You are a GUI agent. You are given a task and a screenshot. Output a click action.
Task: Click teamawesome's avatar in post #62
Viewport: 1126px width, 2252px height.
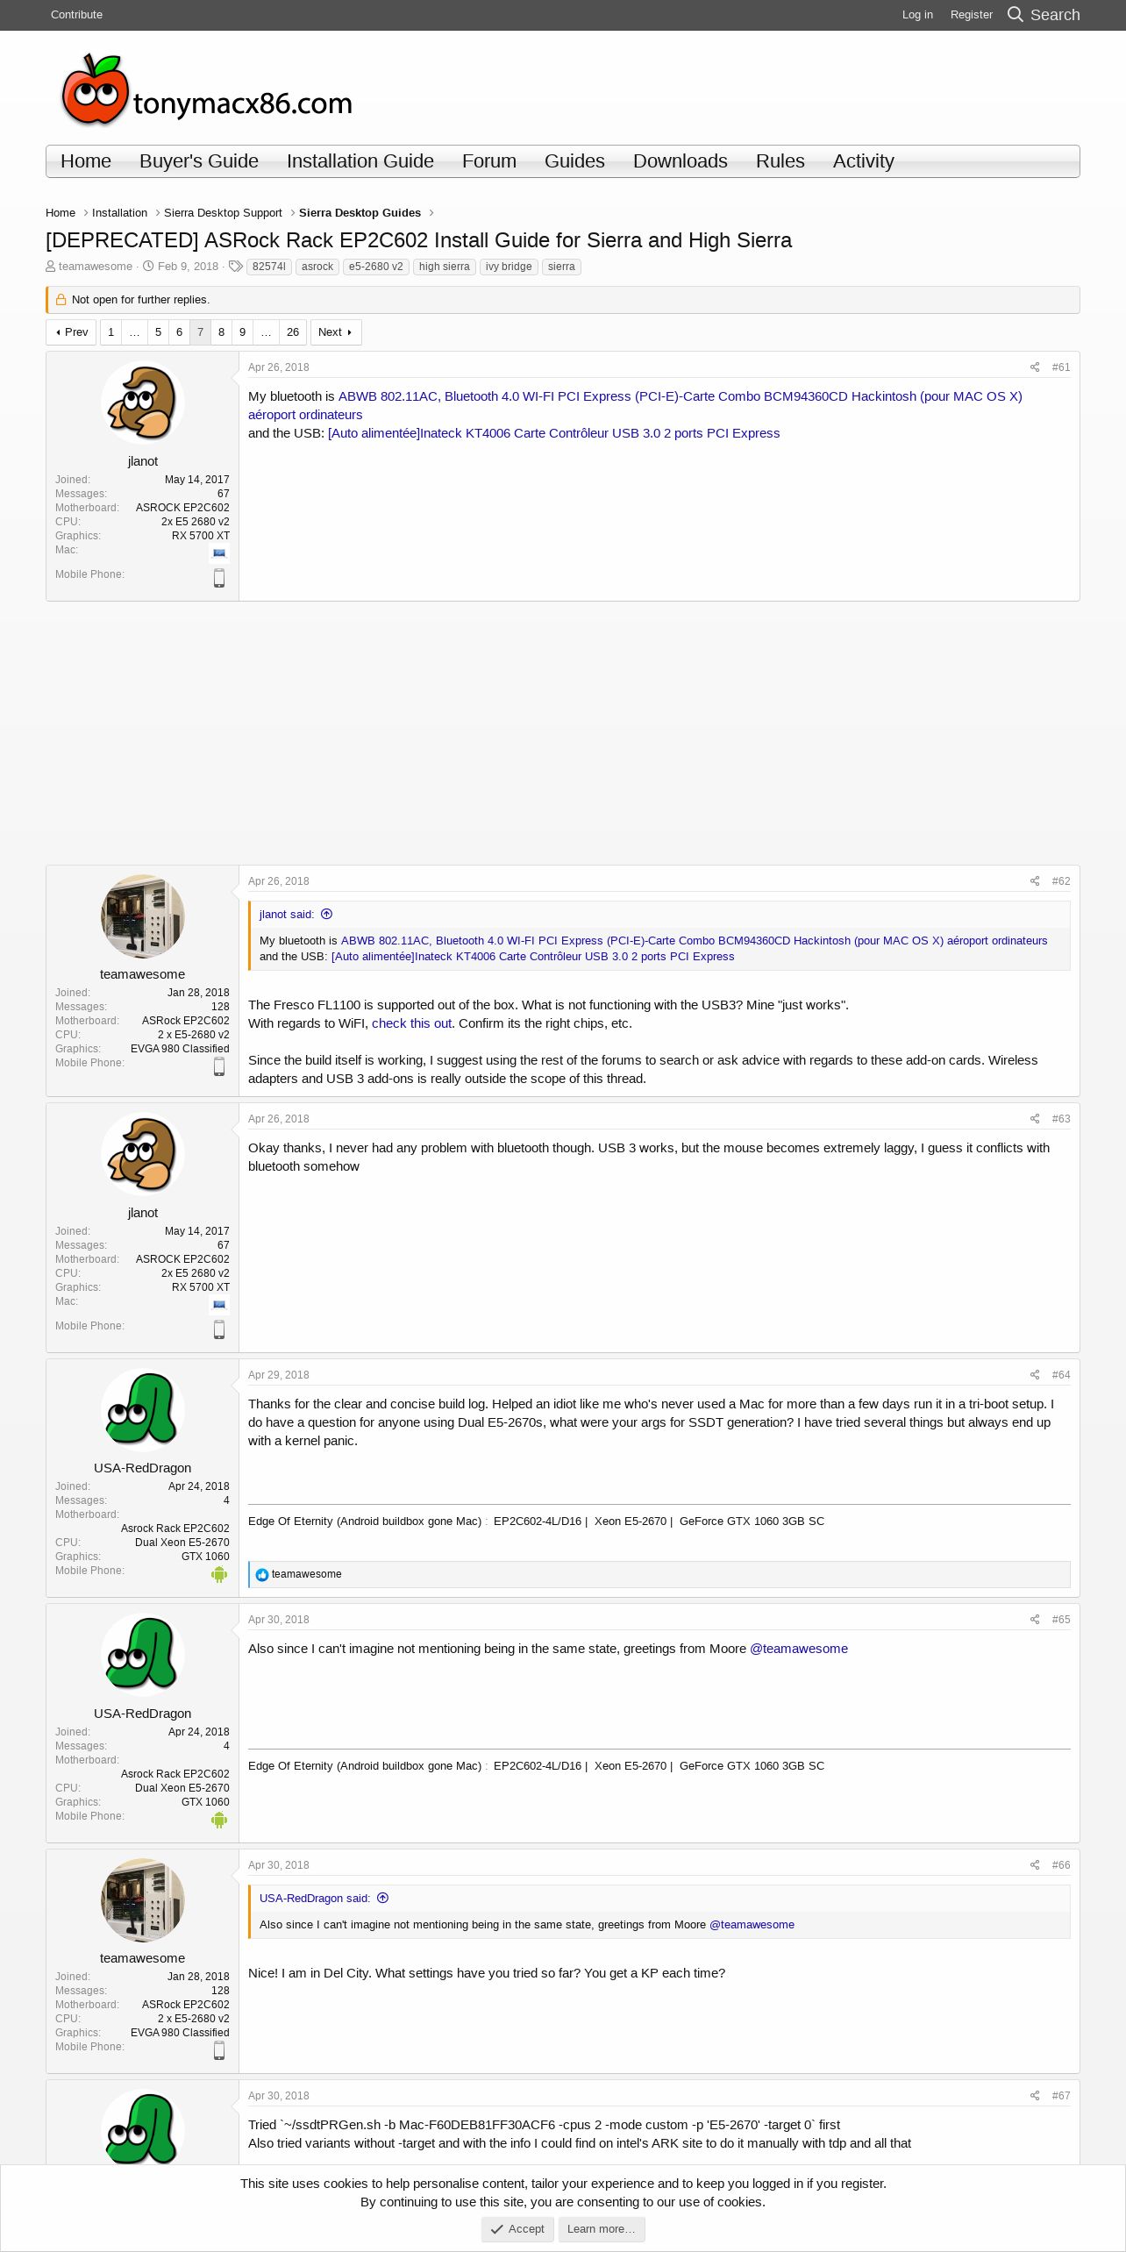click(143, 916)
